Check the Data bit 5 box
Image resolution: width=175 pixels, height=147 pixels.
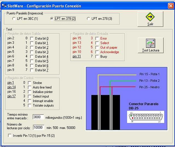pos(32,61)
